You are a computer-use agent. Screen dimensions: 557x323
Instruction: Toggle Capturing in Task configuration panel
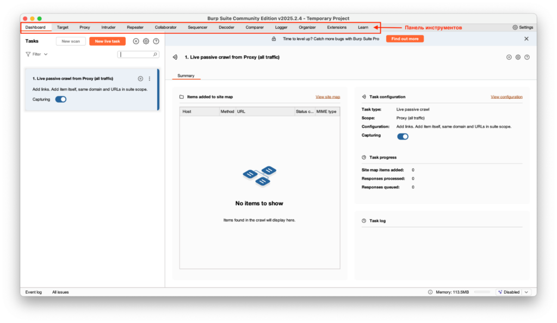coord(403,136)
